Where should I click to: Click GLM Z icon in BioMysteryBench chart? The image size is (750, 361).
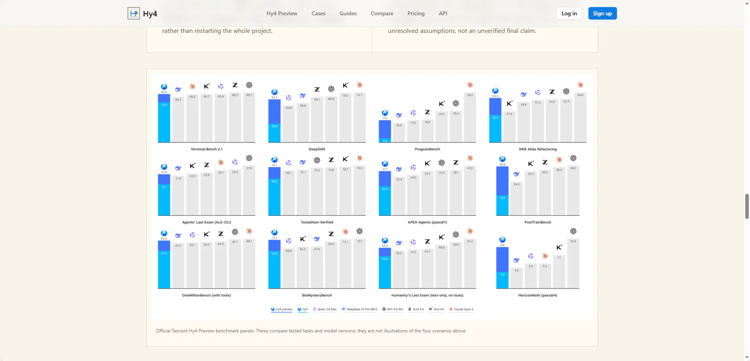pos(331,234)
